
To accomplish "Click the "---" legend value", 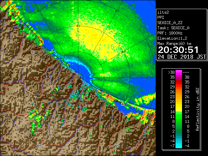I will (x=186, y=72).
